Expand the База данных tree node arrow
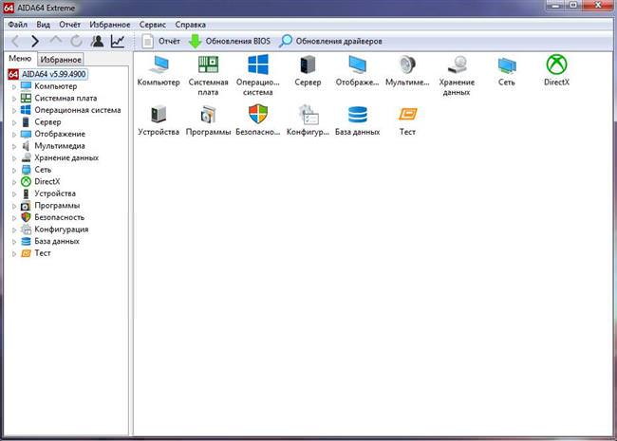This screenshot has height=441, width=617. 14,242
